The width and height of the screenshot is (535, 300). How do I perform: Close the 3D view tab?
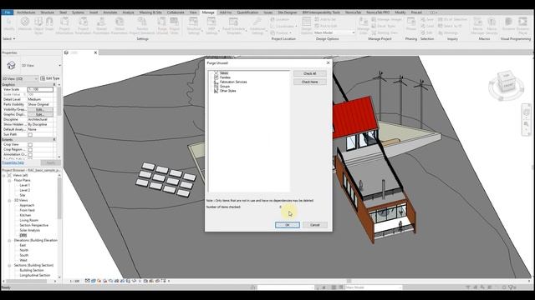pyautogui.click(x=95, y=52)
